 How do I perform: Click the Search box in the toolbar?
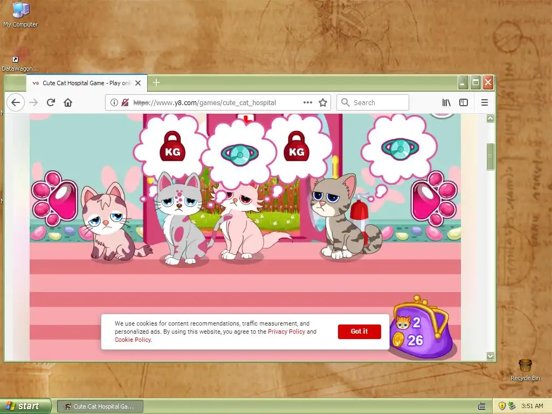(372, 102)
